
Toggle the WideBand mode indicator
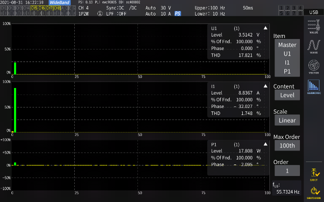60,3
